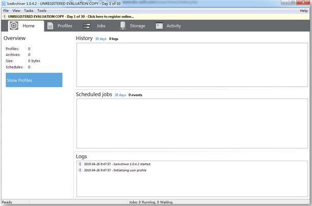Click info icon beside 'Initializing user profile' log
The width and height of the screenshot is (312, 206).
[x=80, y=170]
